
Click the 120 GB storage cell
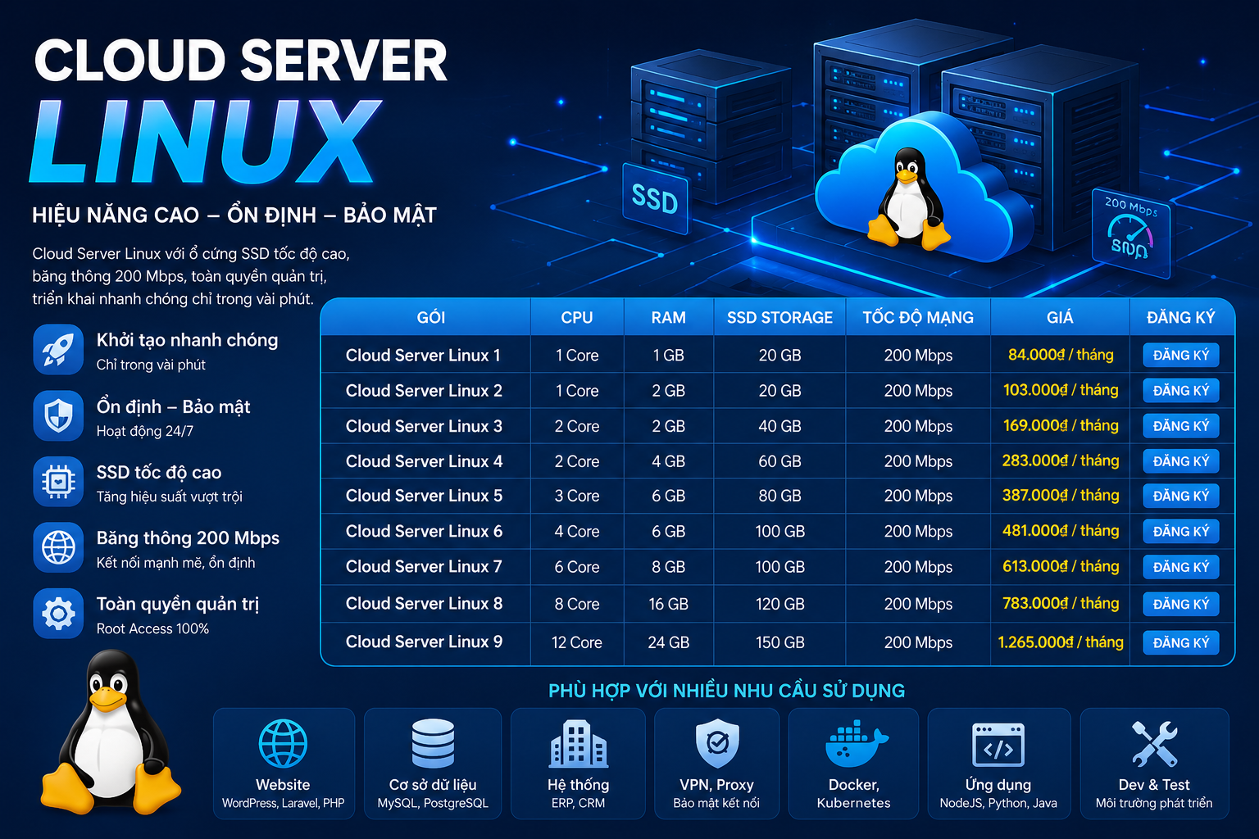pos(780,604)
